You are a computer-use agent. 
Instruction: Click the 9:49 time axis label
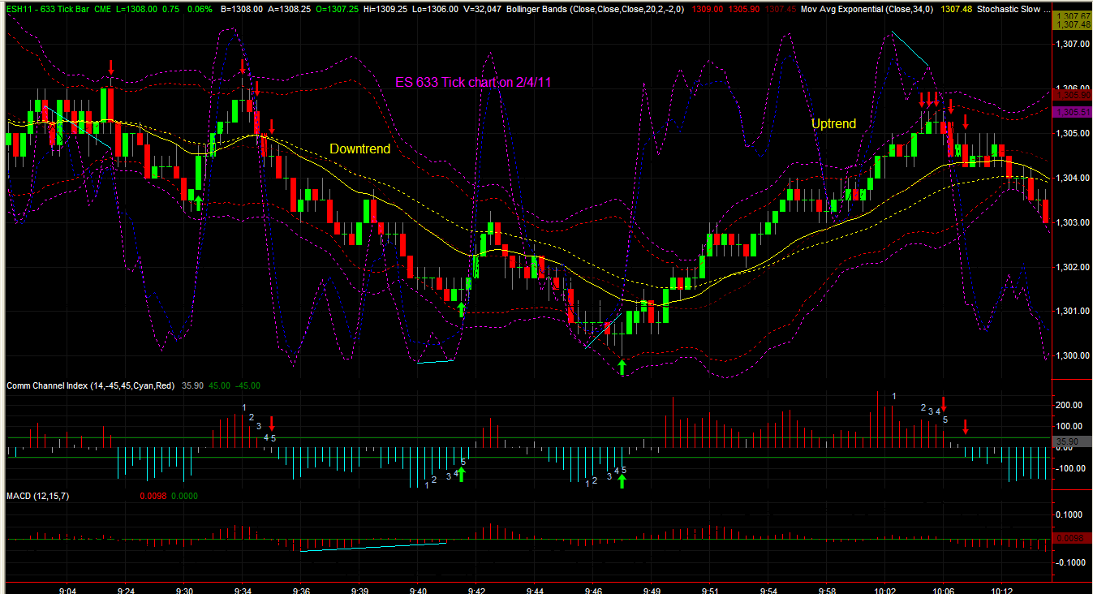coord(652,592)
